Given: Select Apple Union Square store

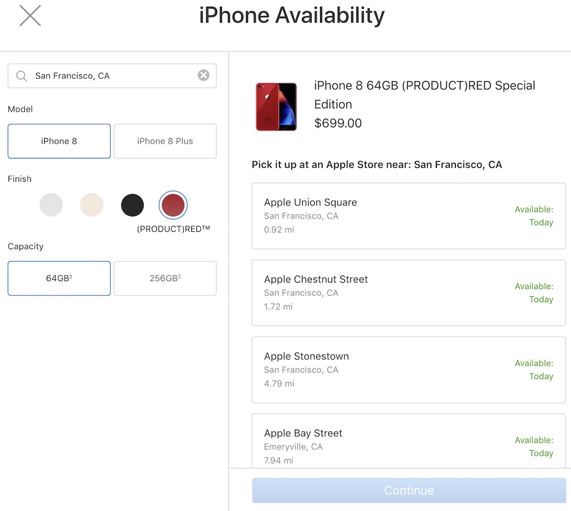Looking at the screenshot, I should 408,216.
